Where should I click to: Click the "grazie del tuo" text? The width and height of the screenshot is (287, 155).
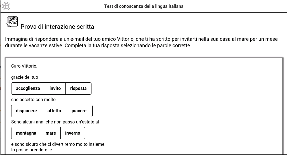(25, 77)
